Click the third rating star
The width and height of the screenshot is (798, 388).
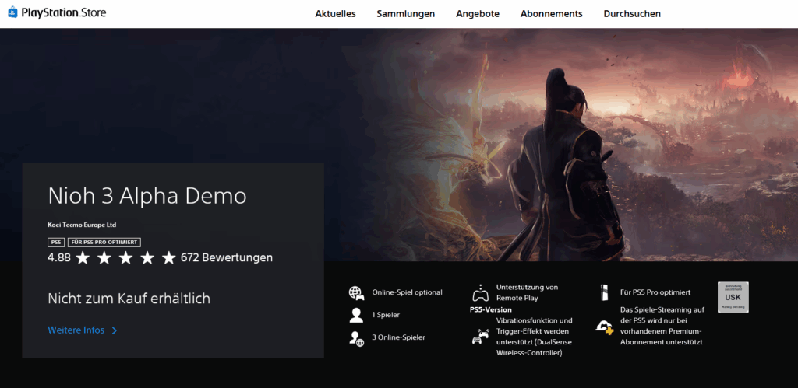coord(125,258)
